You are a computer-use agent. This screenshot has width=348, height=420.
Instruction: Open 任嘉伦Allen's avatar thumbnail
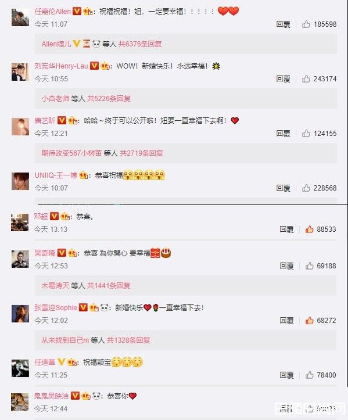(20, 17)
